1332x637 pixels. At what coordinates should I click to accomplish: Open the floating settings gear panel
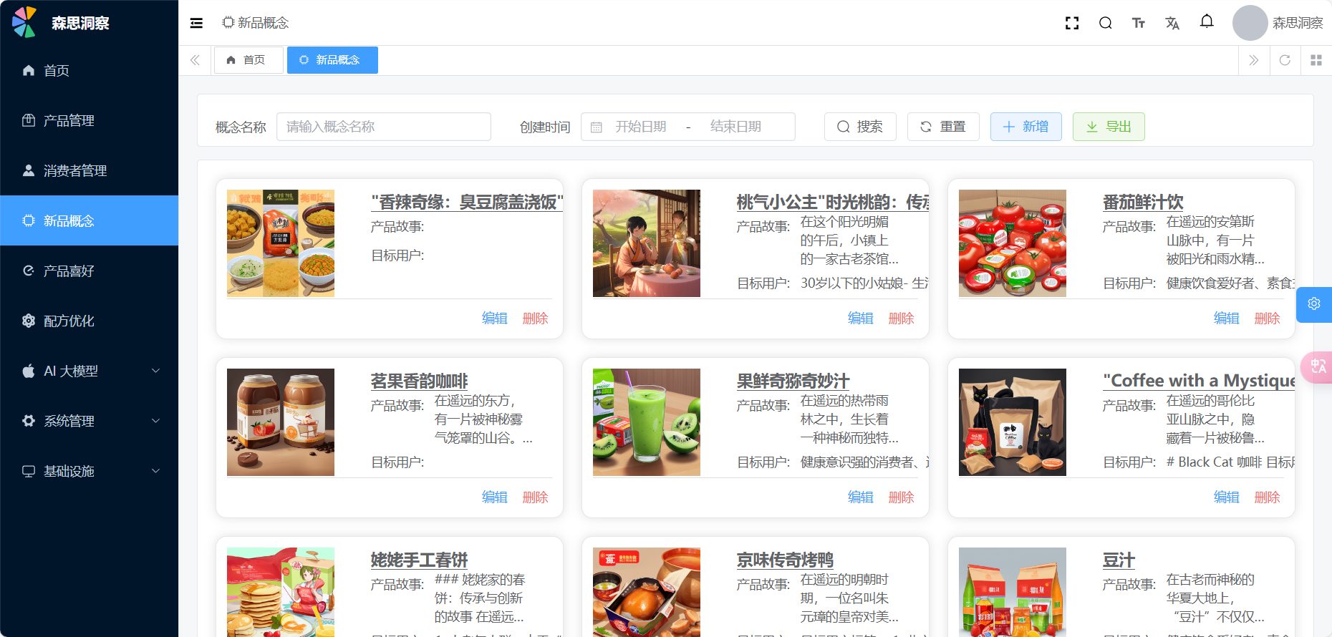1314,304
